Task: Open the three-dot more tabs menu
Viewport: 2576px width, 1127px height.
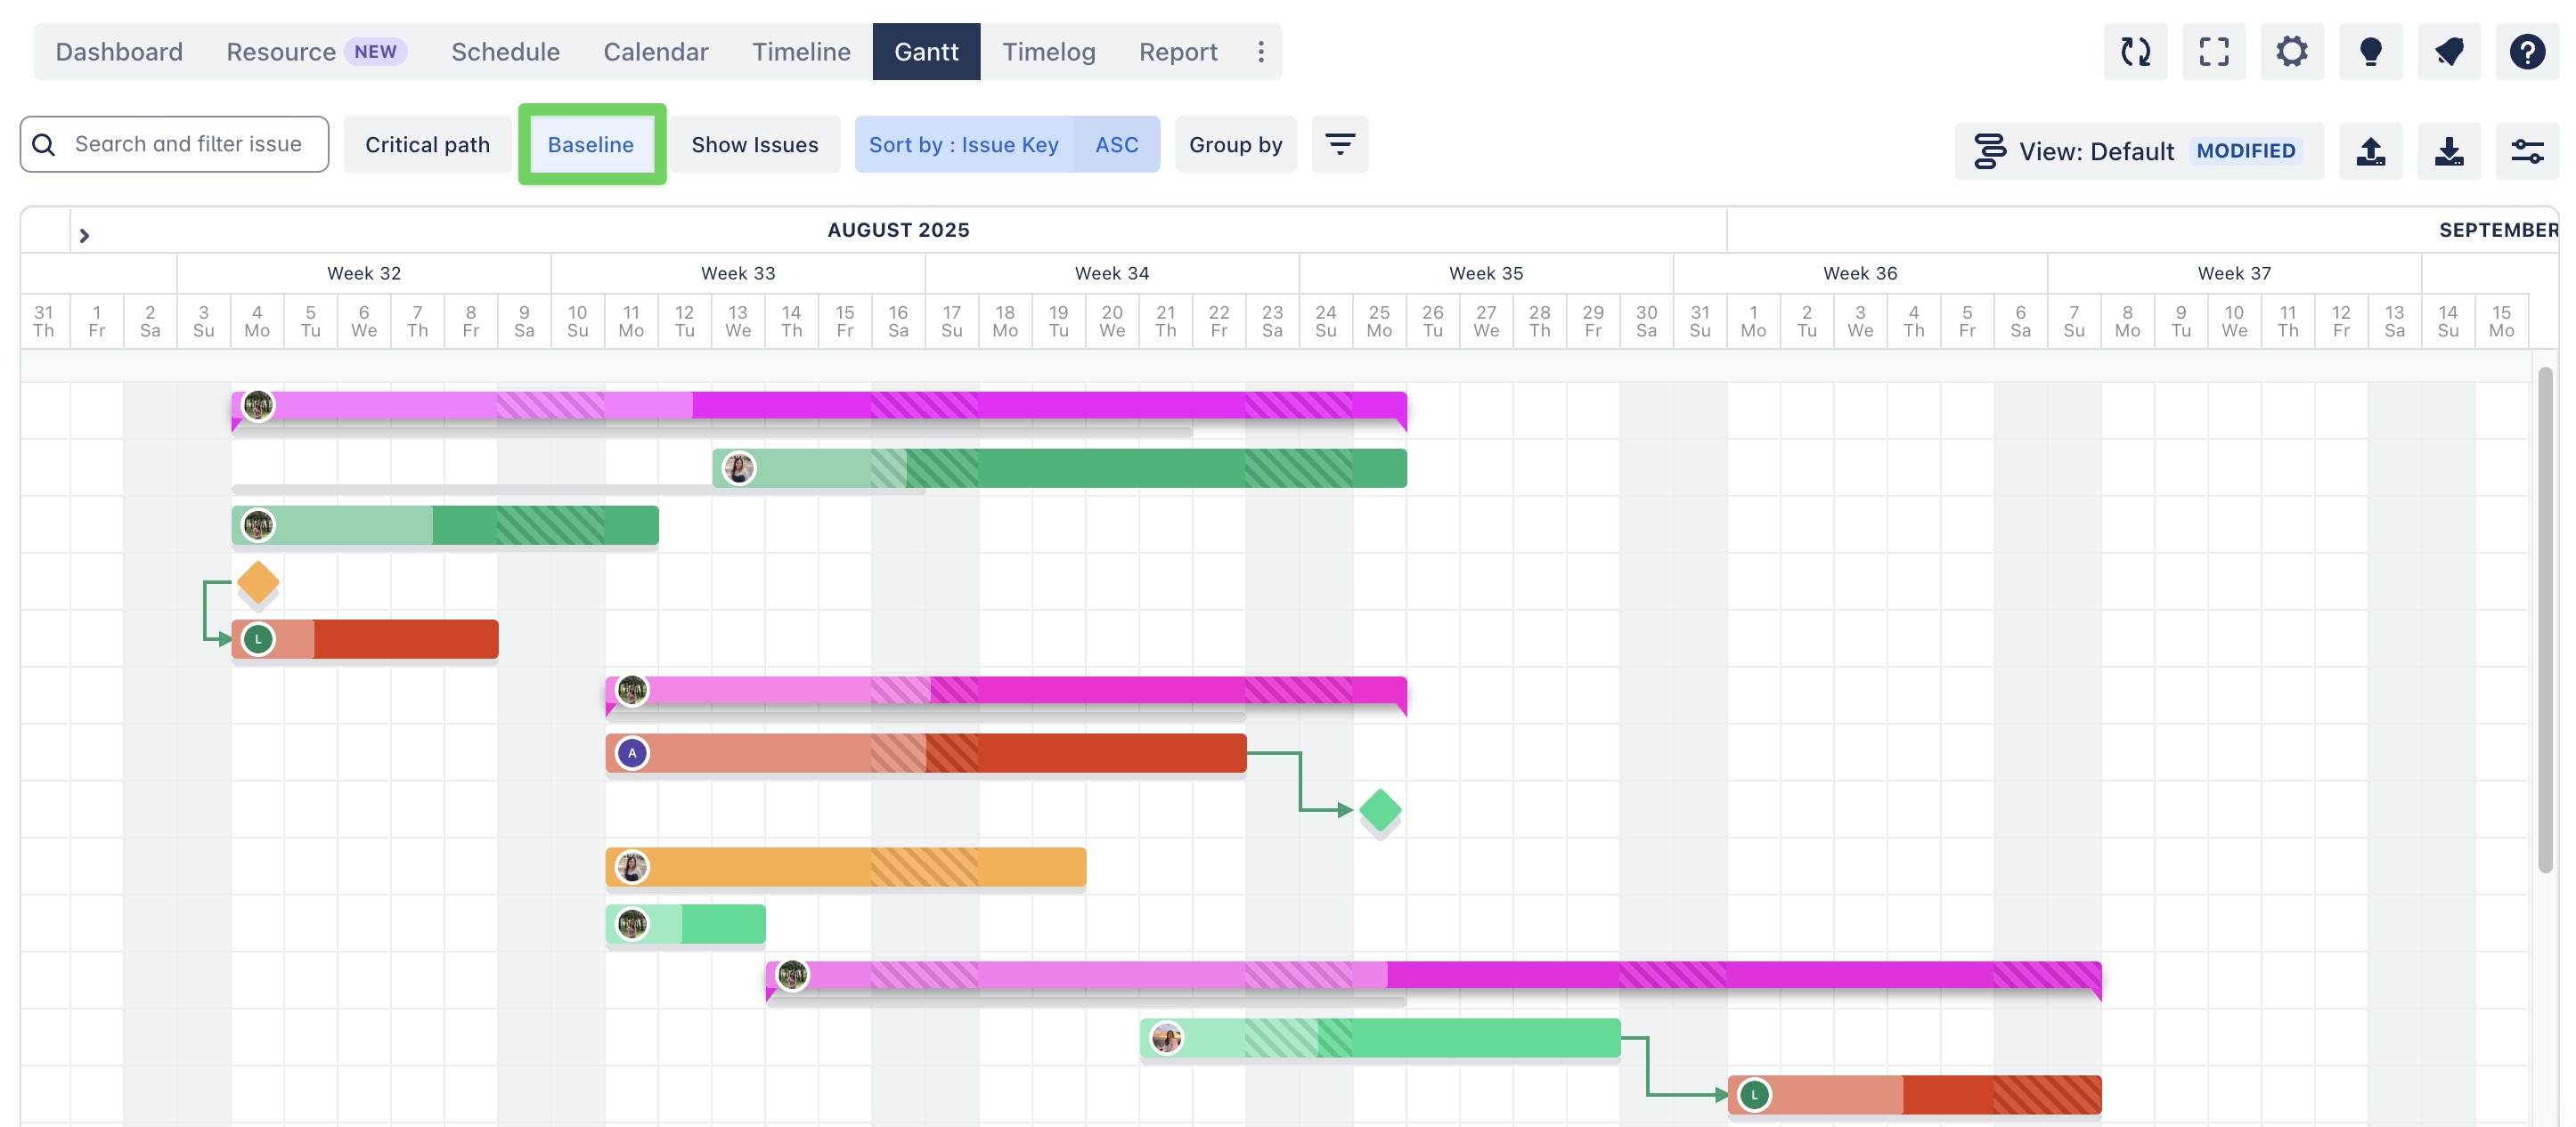Action: coord(1261,52)
